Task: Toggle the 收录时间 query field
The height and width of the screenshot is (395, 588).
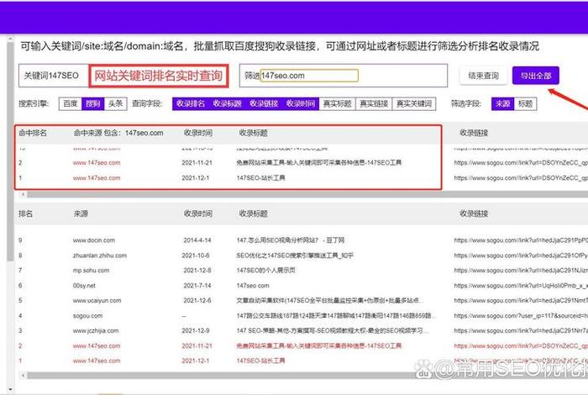Action: point(301,103)
